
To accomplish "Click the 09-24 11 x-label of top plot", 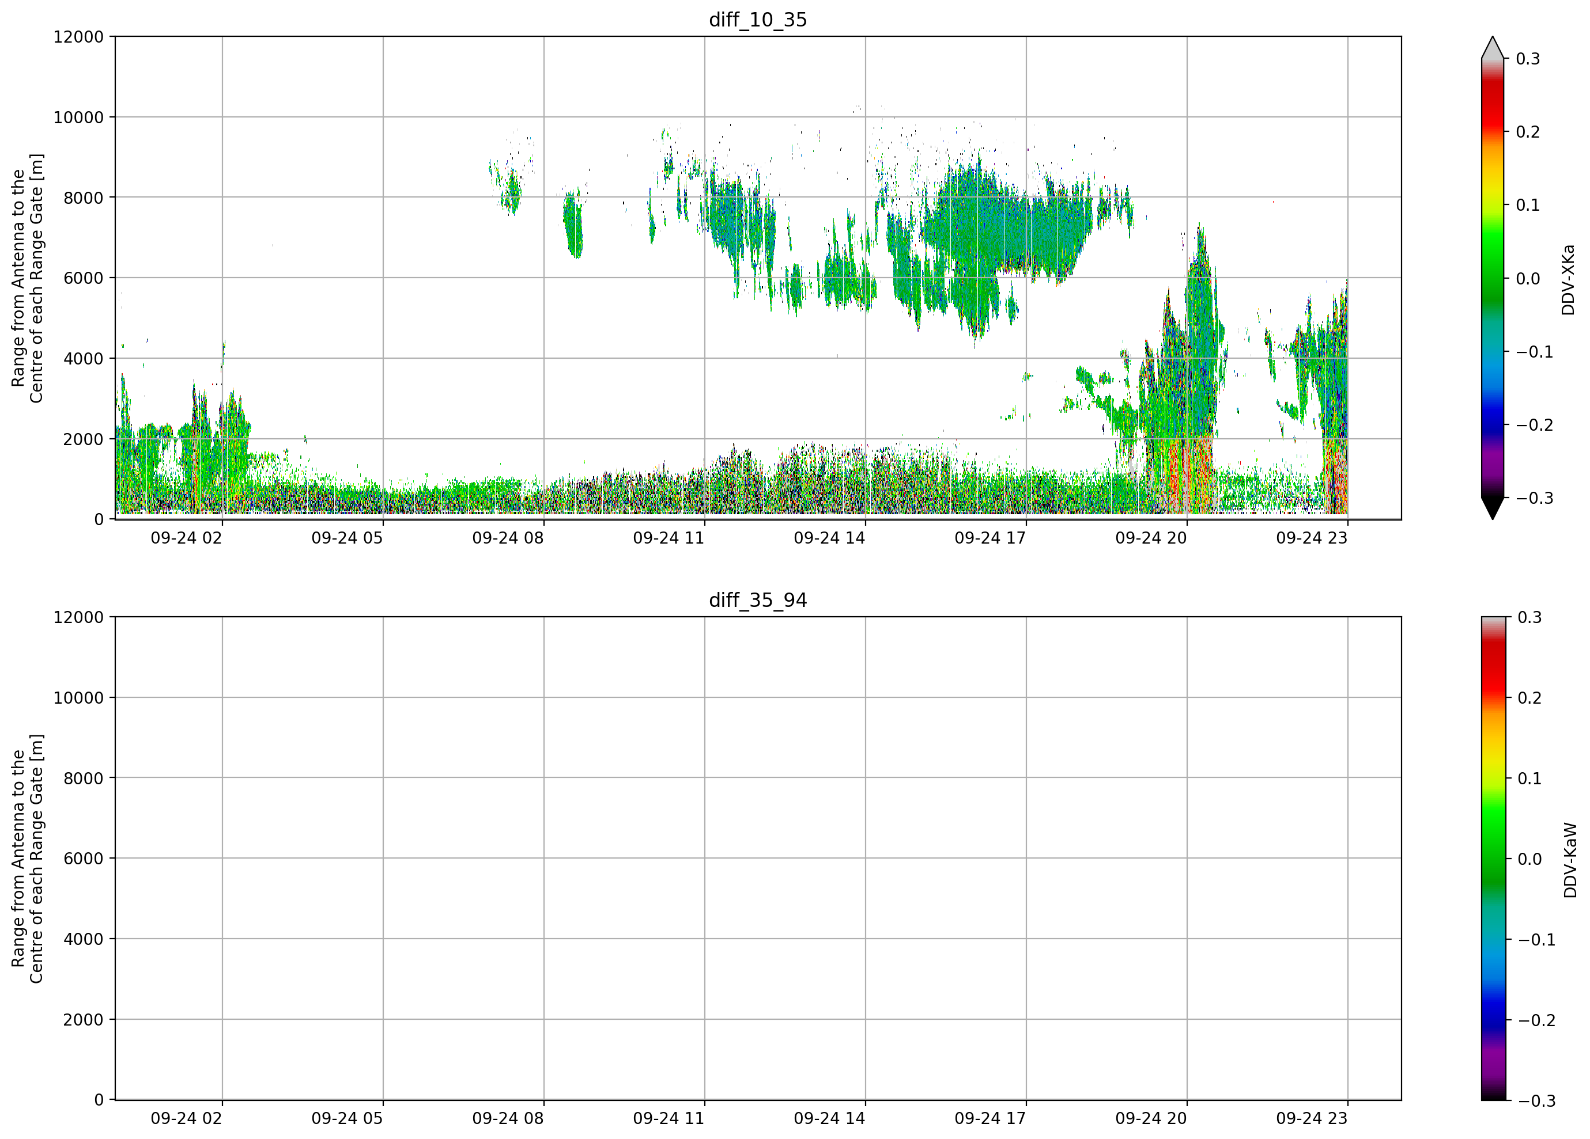I will (669, 538).
